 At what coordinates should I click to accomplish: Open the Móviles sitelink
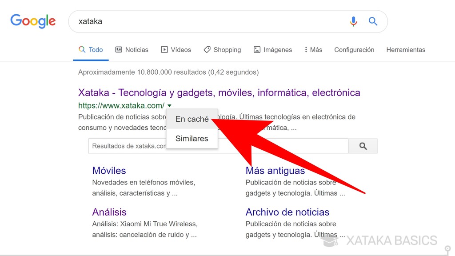click(x=109, y=170)
